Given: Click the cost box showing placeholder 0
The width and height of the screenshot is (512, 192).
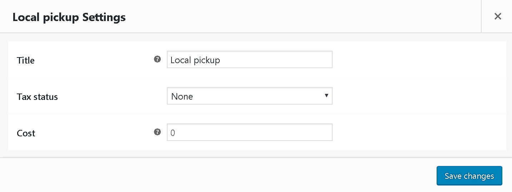Looking at the screenshot, I should (250, 132).
